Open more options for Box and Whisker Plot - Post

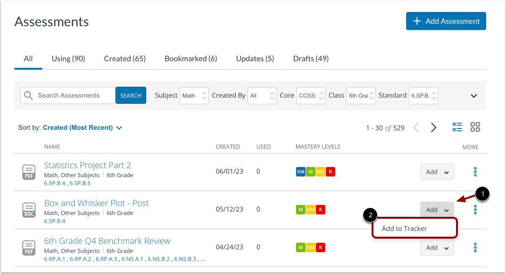pos(475,210)
